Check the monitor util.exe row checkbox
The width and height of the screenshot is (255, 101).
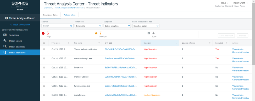(44, 77)
